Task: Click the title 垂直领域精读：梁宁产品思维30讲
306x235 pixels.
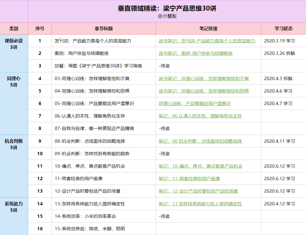Action: click(x=167, y=8)
